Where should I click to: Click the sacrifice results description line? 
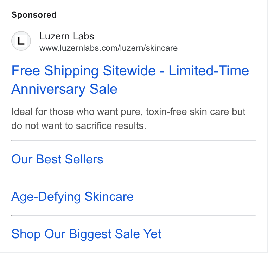pos(79,126)
